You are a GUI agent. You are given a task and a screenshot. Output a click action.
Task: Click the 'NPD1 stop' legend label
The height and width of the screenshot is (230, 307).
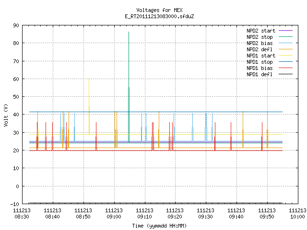pos(260,62)
